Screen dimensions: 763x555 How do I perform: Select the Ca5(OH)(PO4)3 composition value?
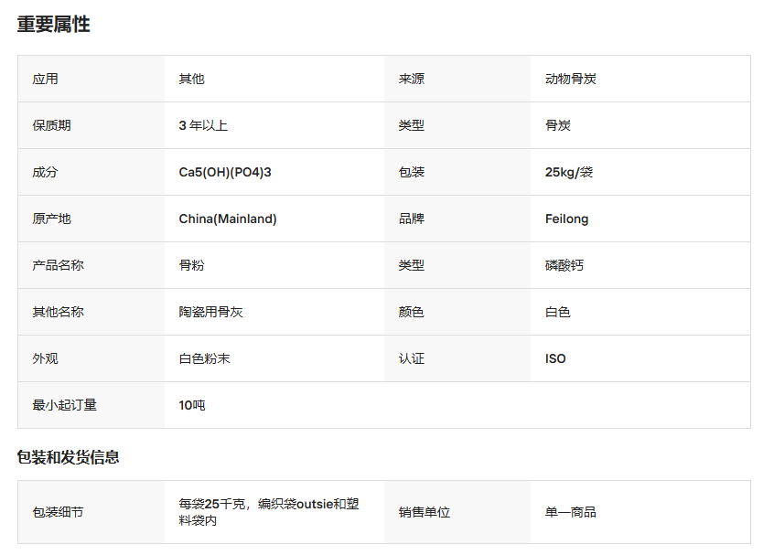pos(225,172)
